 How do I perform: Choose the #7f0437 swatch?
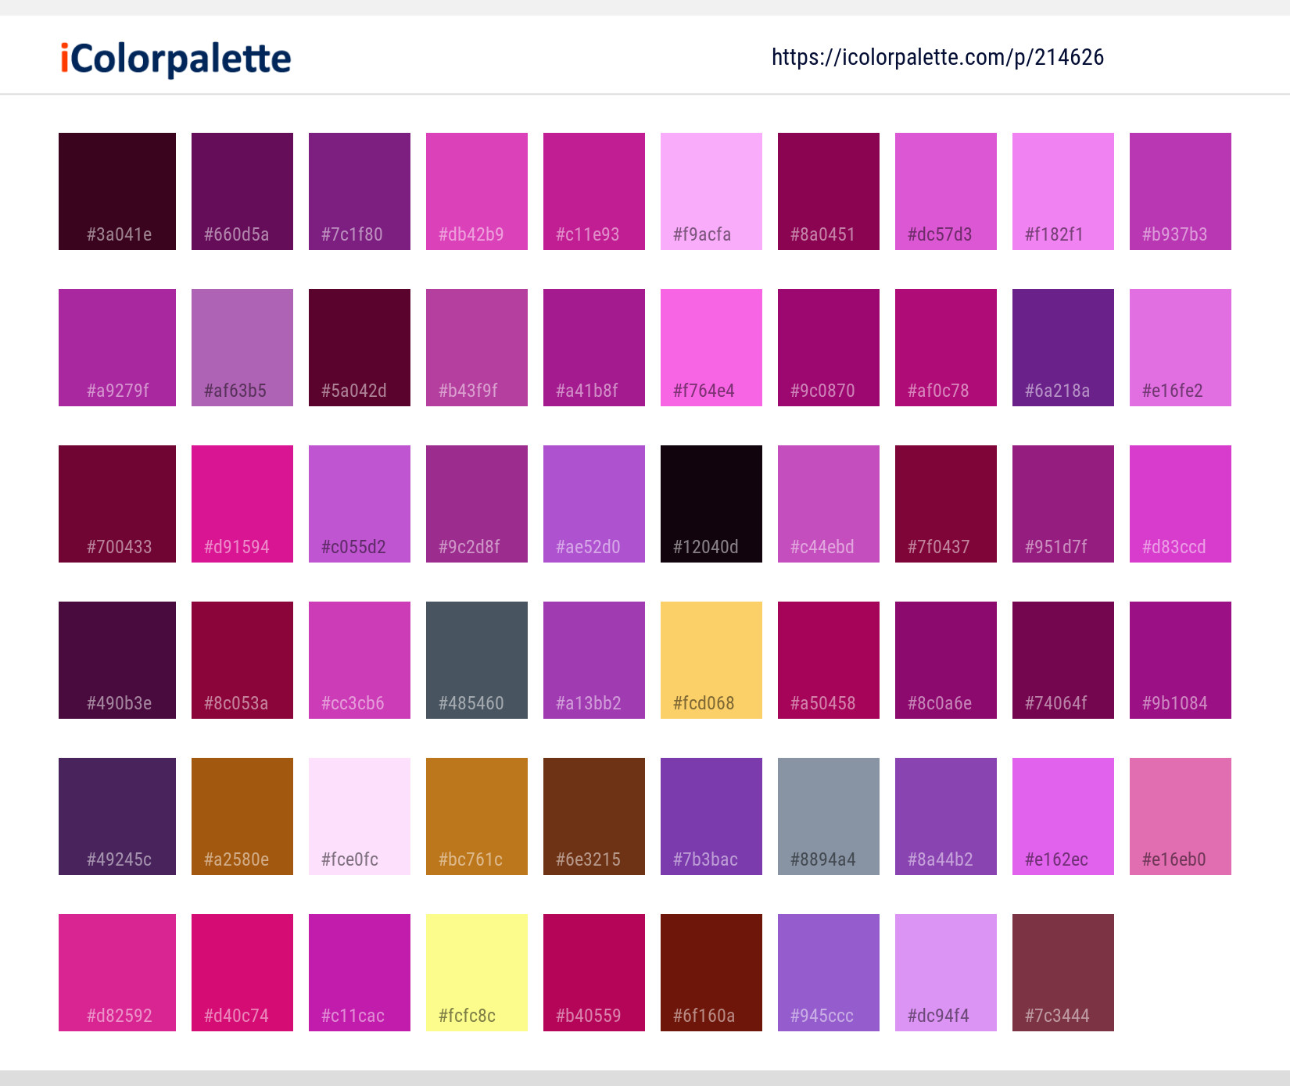pos(946,504)
